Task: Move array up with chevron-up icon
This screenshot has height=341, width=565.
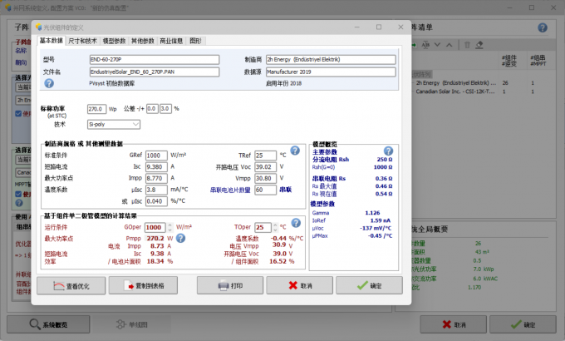Action: pos(449,45)
